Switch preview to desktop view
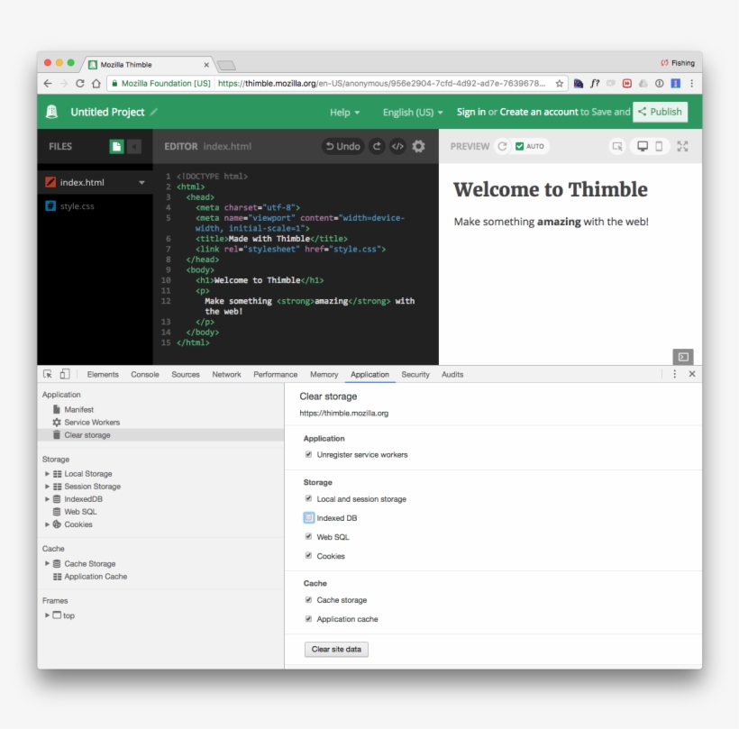The image size is (739, 729). point(643,146)
